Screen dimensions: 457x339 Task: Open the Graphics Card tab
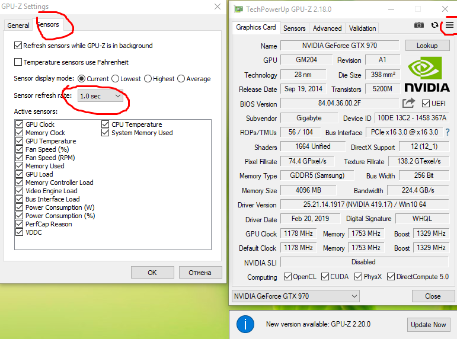tap(256, 27)
